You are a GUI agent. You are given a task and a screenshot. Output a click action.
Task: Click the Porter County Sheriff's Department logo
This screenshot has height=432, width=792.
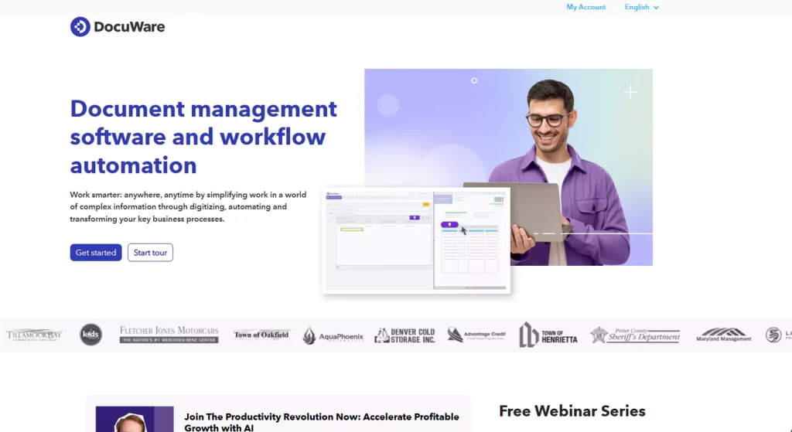pos(635,335)
